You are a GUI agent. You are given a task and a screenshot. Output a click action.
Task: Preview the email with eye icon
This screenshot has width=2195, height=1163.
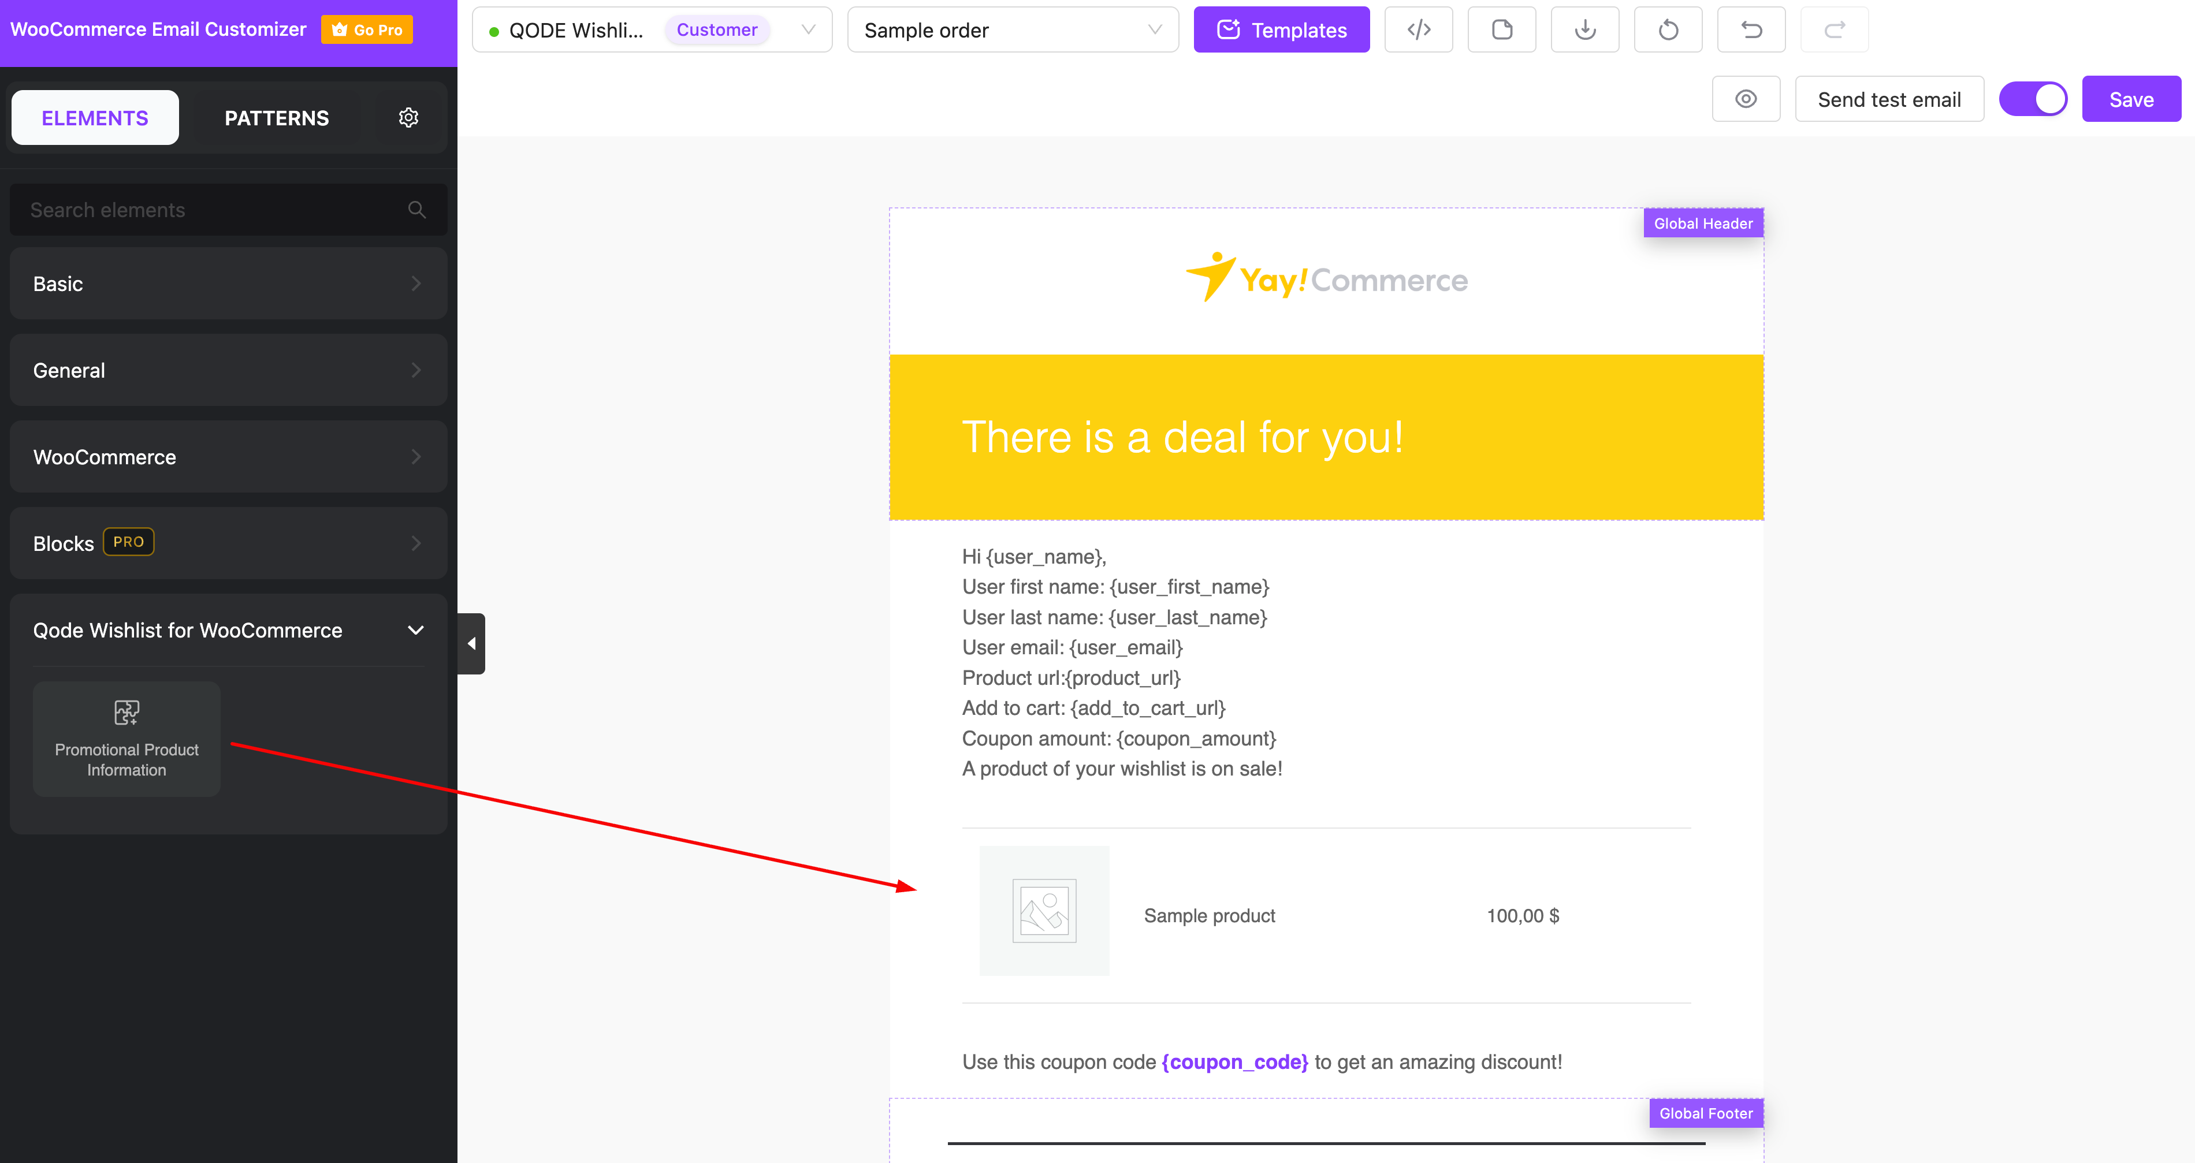point(1745,99)
